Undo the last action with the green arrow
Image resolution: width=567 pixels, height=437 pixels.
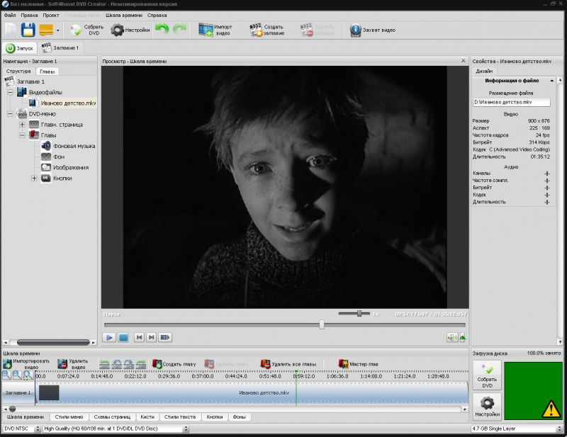tap(162, 29)
